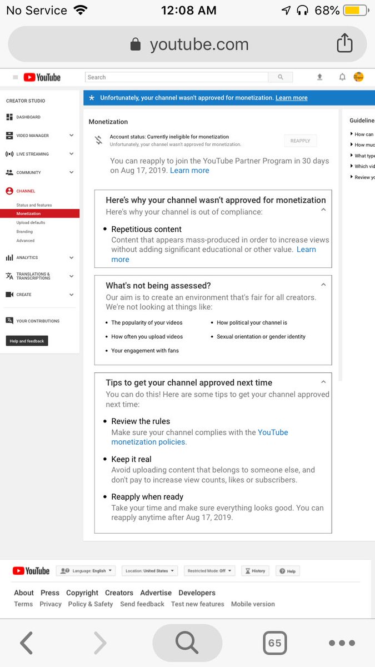
Task: Expand Analytics chevron
Action: point(72,258)
